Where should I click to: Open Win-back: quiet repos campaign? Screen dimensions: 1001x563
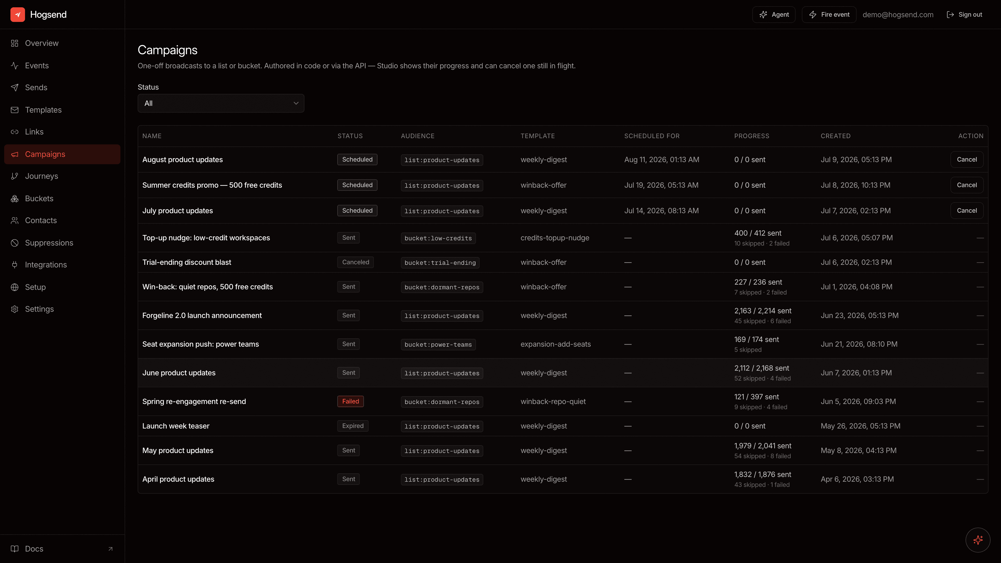tap(207, 287)
